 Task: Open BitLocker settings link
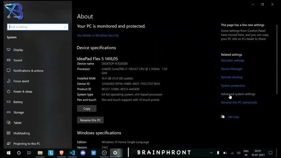(x=232, y=61)
